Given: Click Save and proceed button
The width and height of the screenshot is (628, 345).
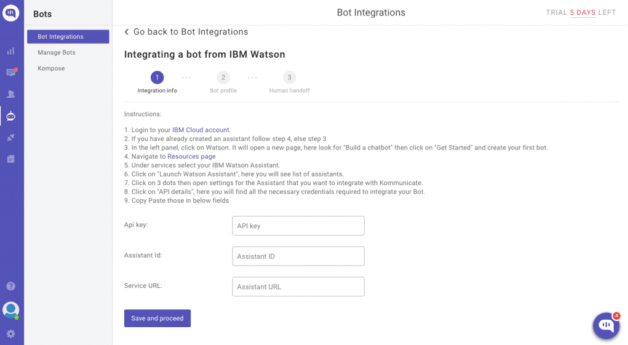Looking at the screenshot, I should pos(157,318).
